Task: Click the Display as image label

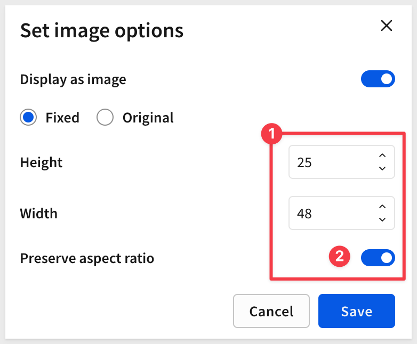Action: (x=73, y=79)
